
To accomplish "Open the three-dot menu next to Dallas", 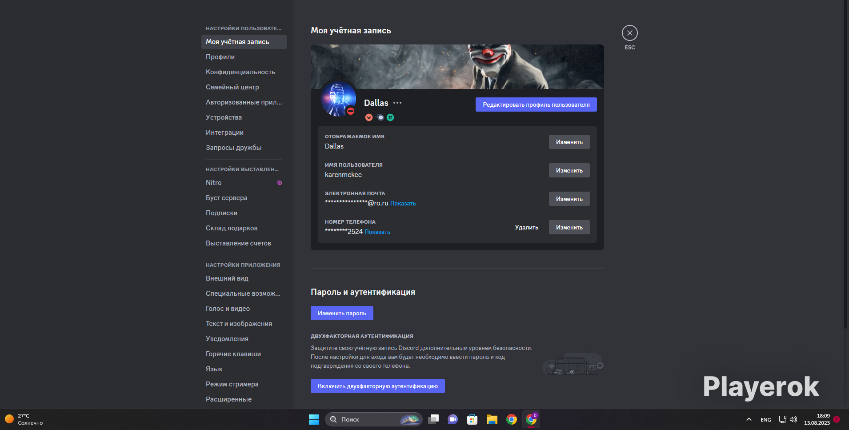I will tap(397, 103).
